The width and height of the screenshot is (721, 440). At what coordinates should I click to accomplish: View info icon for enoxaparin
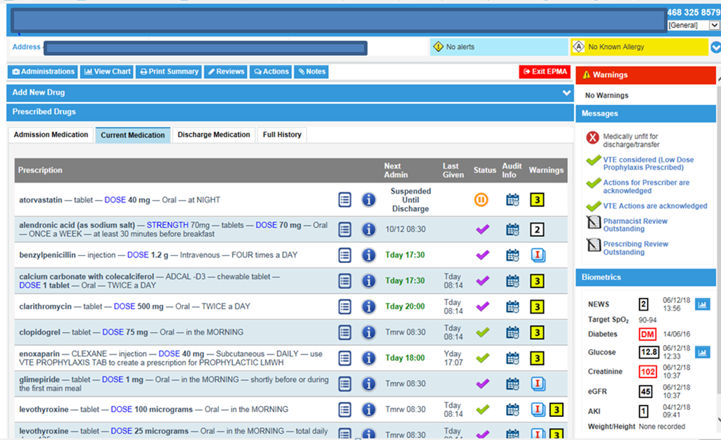coord(368,357)
